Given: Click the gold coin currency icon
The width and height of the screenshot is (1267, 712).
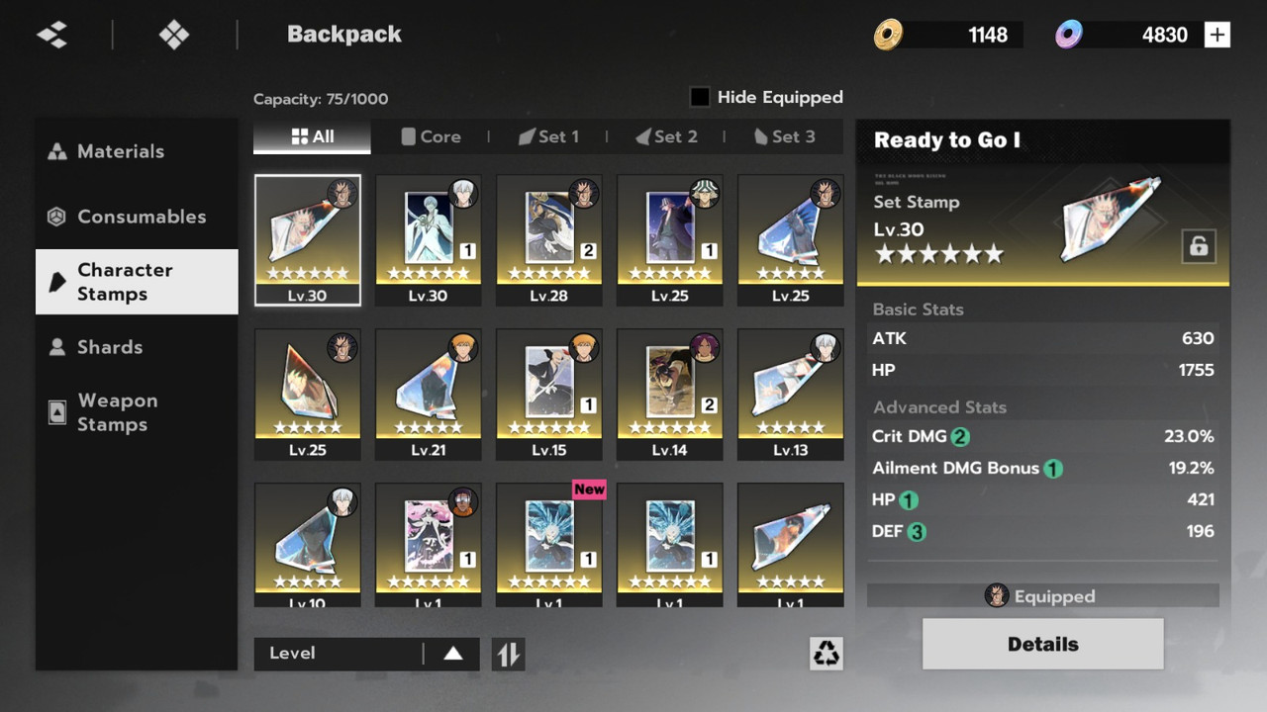Looking at the screenshot, I should coord(888,35).
